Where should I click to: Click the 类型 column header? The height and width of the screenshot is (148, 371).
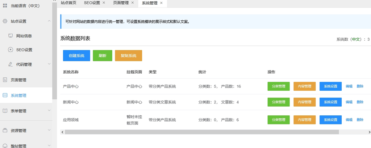tap(153, 72)
